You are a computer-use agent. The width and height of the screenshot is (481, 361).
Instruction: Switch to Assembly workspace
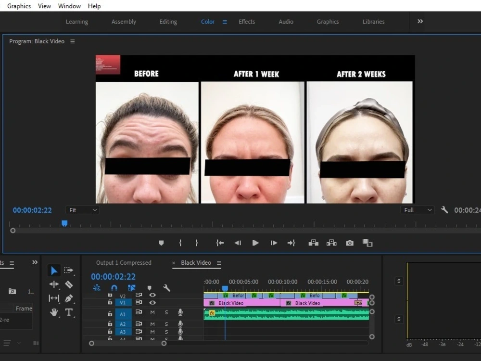tap(124, 22)
